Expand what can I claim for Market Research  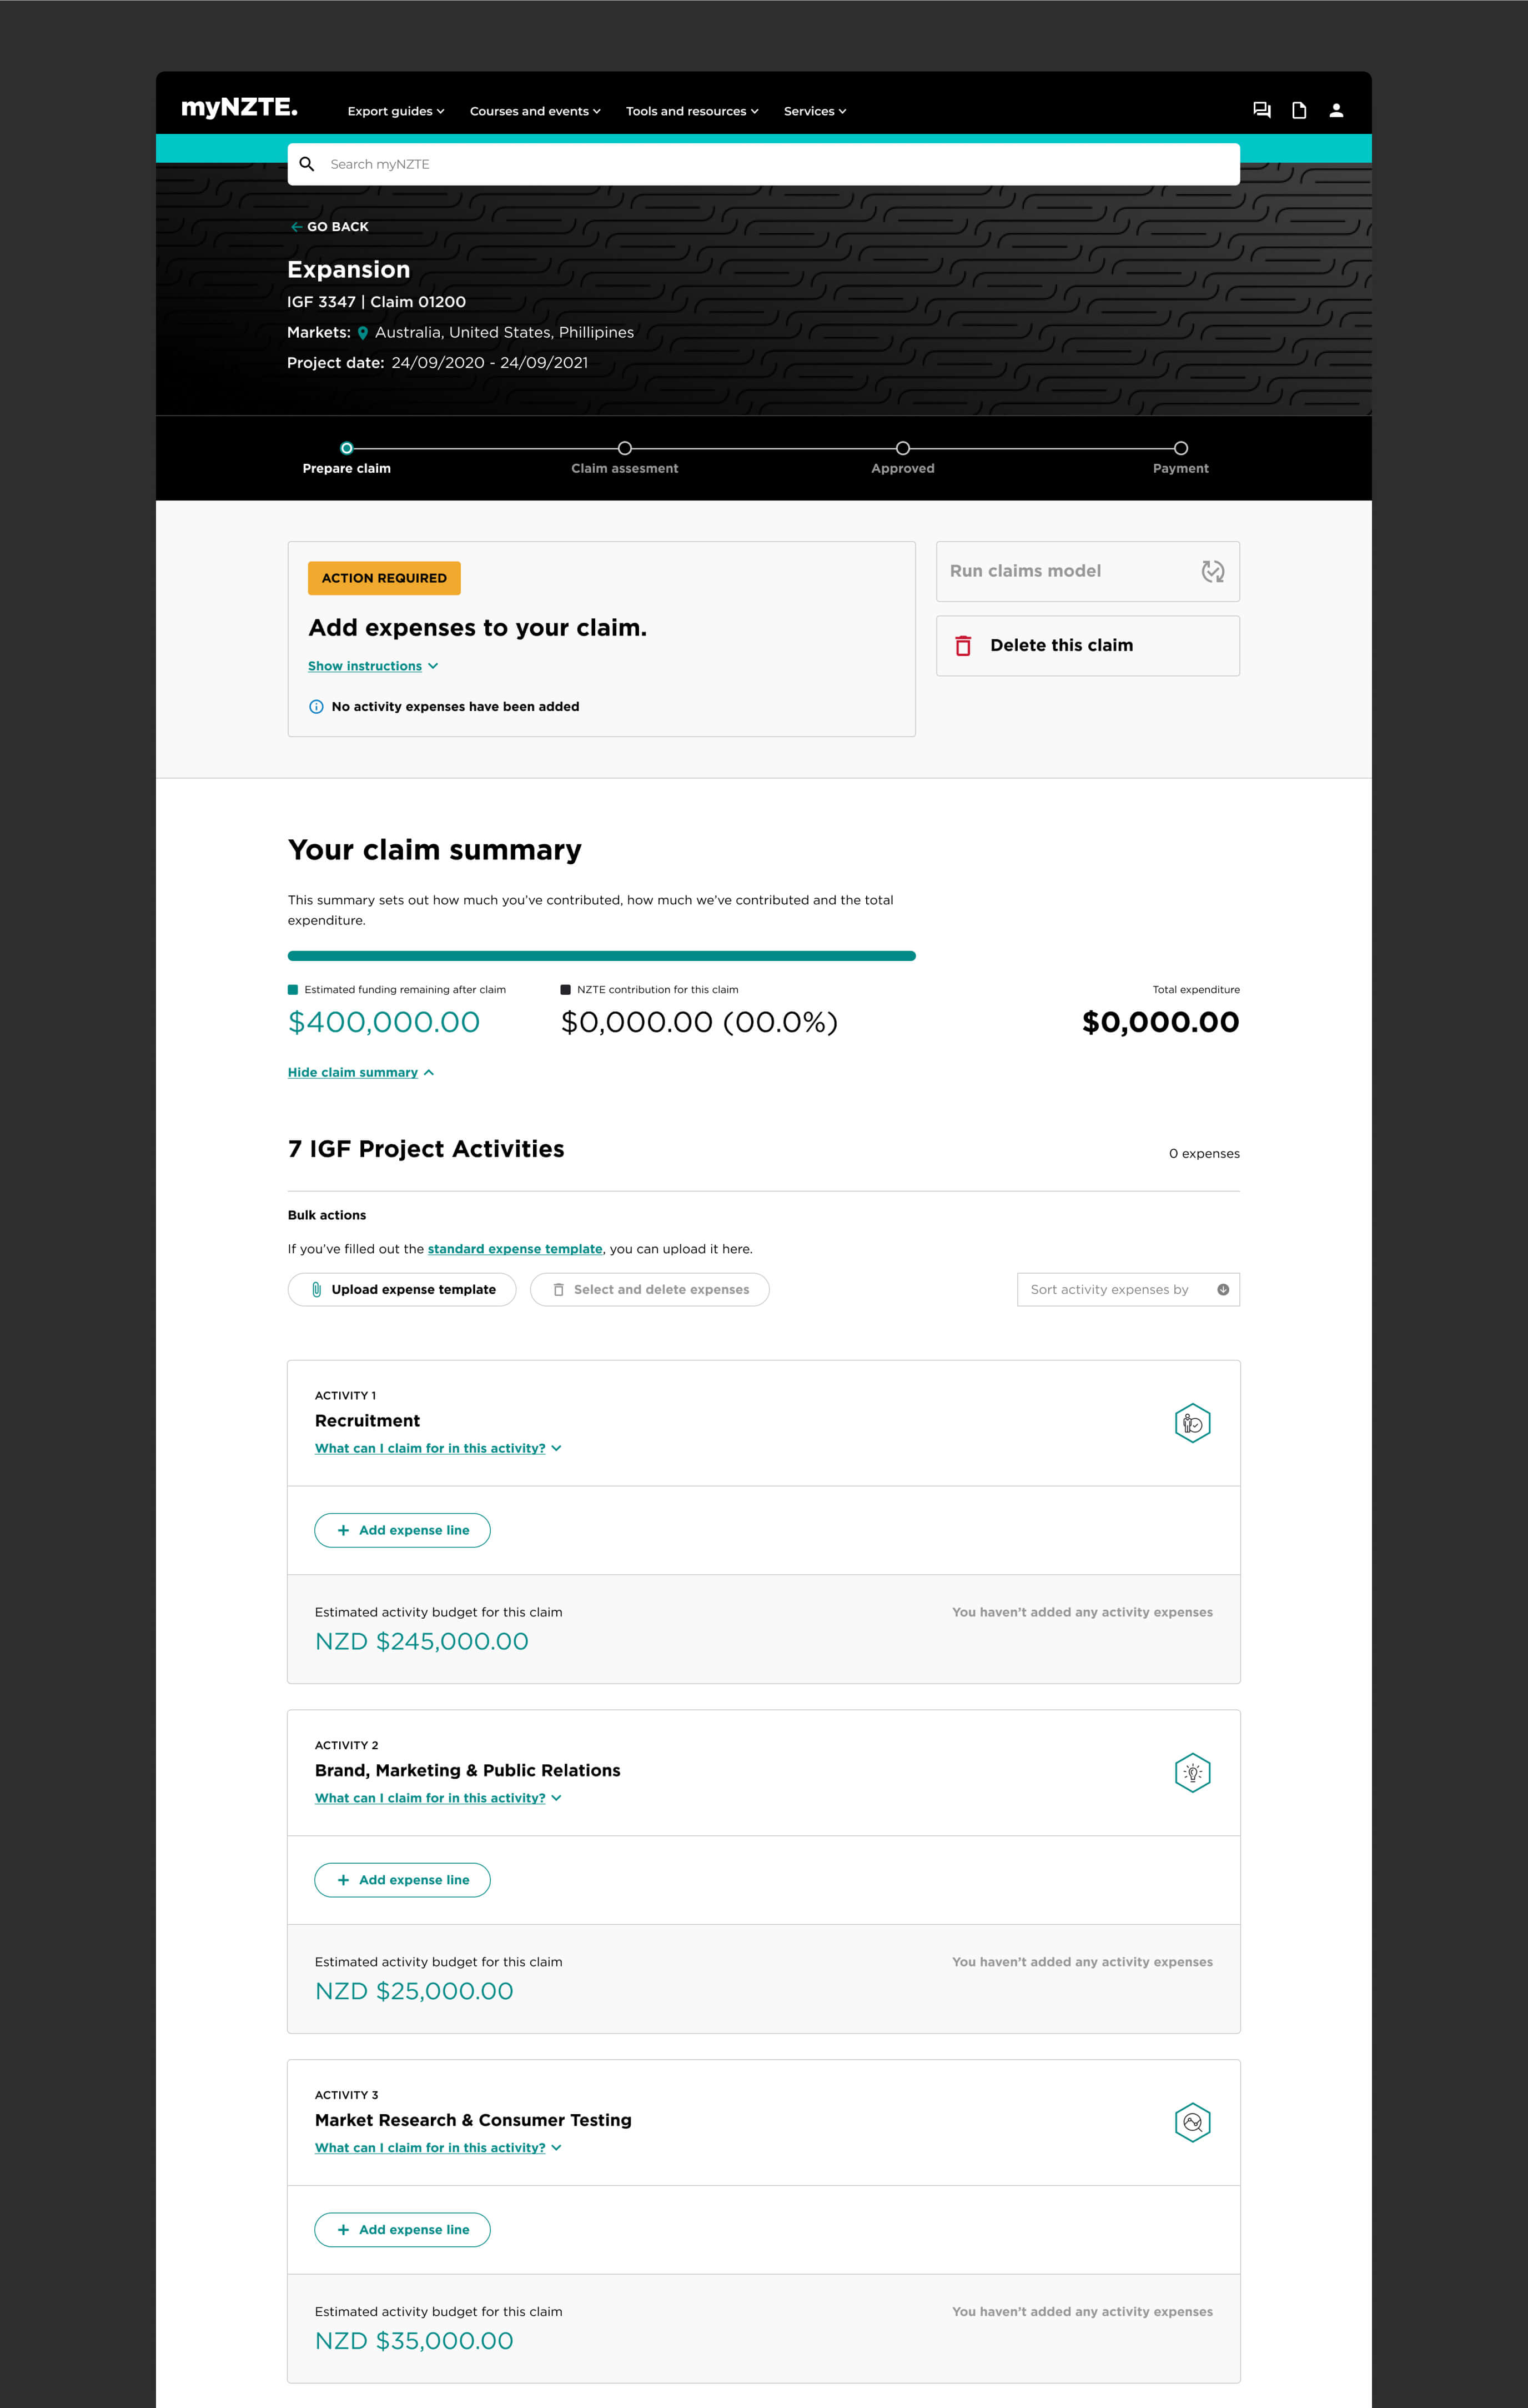coord(438,2147)
